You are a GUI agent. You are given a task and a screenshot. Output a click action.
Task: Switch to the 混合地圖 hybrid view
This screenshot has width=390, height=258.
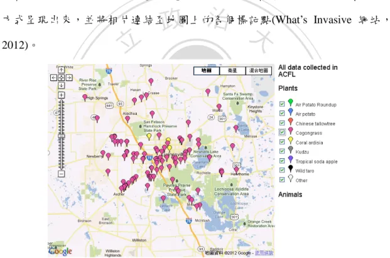pyautogui.click(x=259, y=70)
